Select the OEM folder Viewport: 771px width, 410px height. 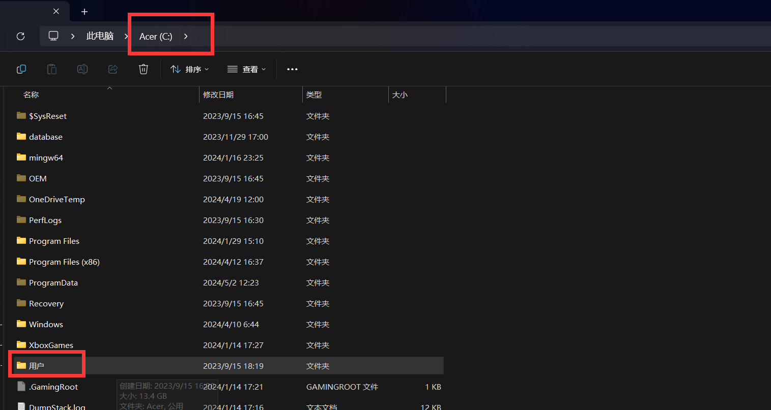(x=38, y=178)
